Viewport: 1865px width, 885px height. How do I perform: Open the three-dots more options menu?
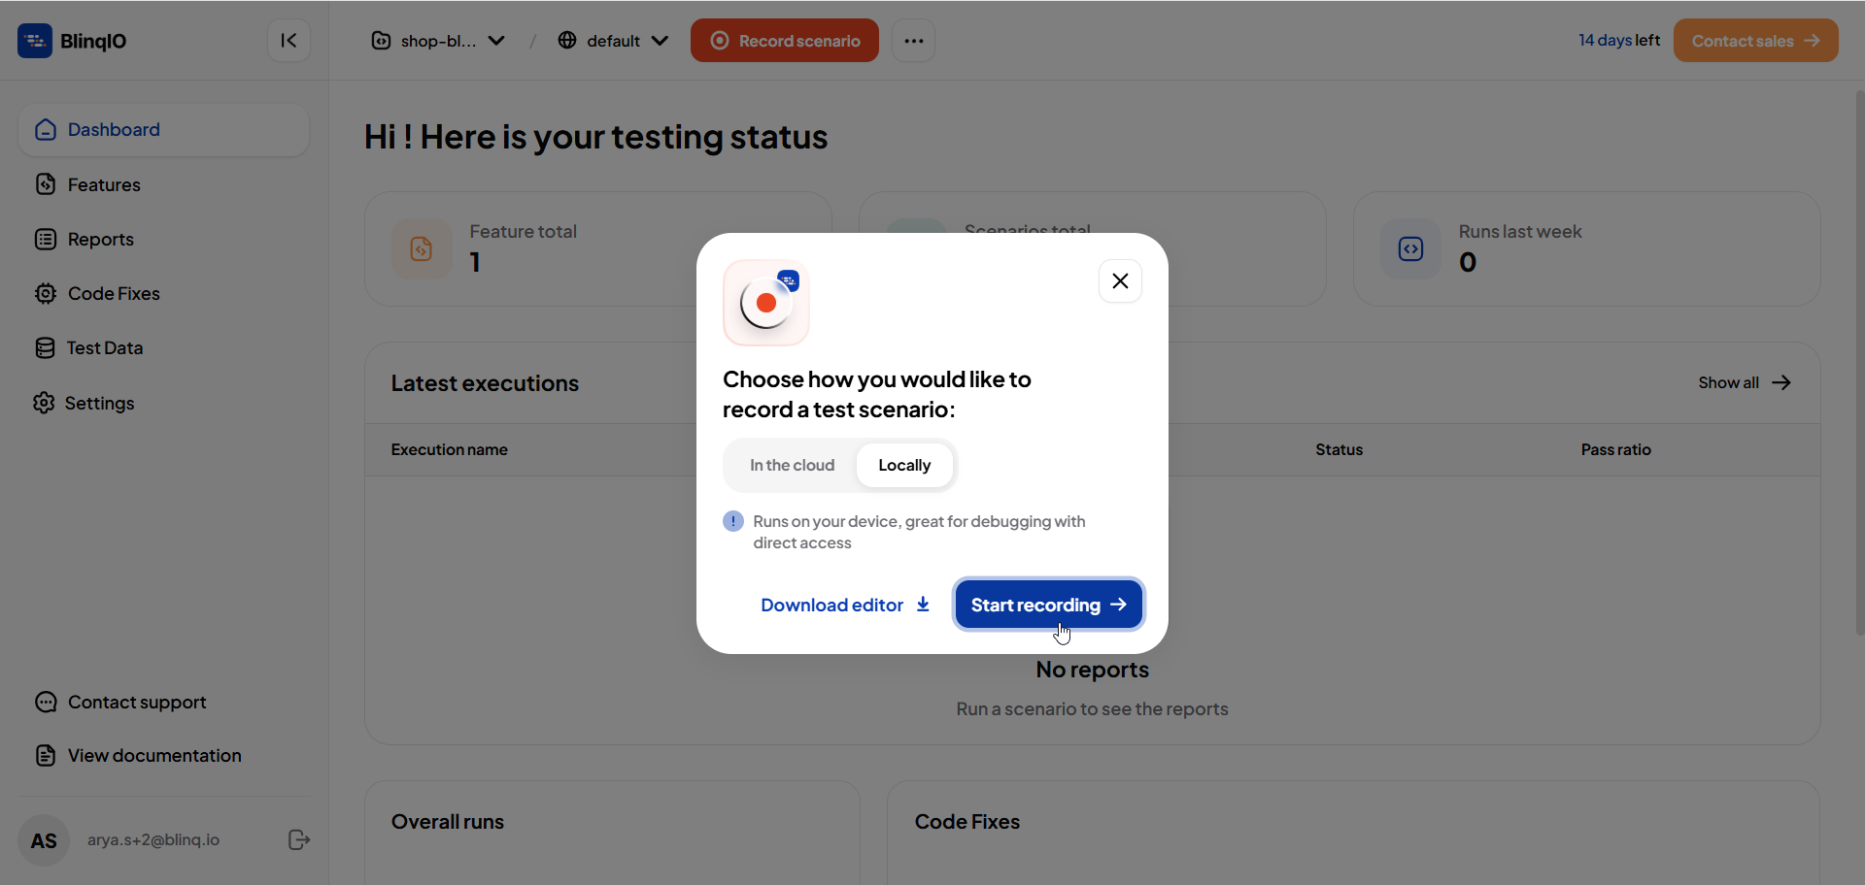coord(913,41)
